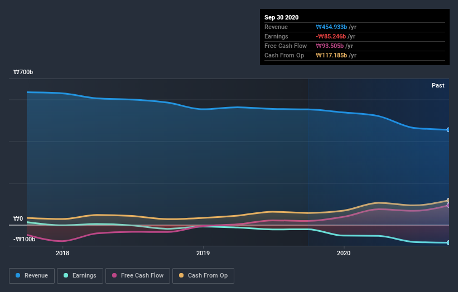Screen dimensions: 458x292
Task: Click the Free Cash Flow endpoint marker
Action: pyautogui.click(x=449, y=206)
